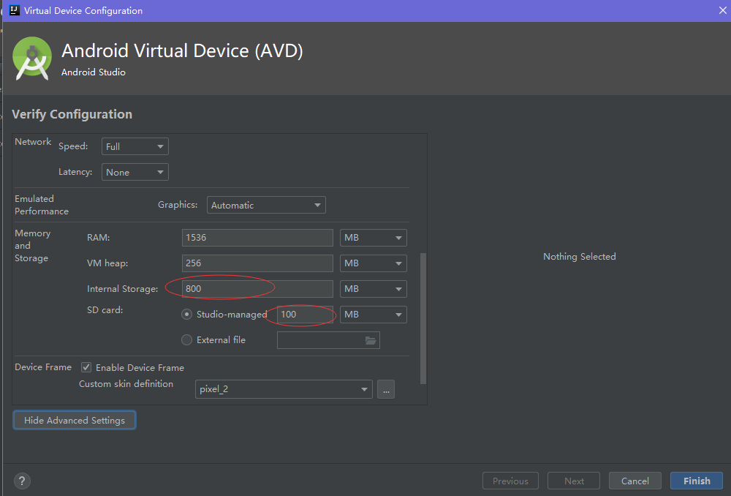Image resolution: width=731 pixels, height=496 pixels.
Task: Click the Android Virtual Device (AVD) title
Action: (x=182, y=50)
